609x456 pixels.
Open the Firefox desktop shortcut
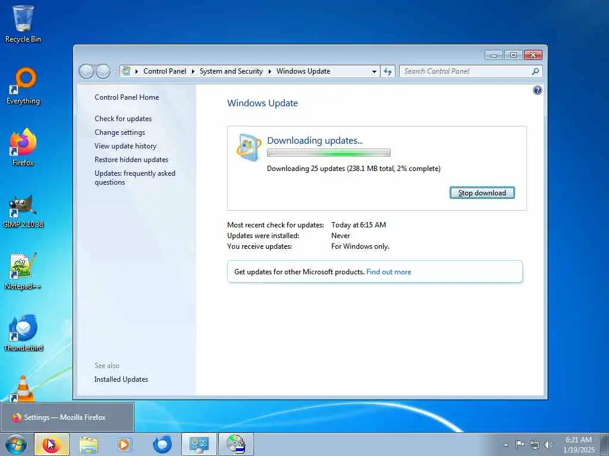[23, 147]
